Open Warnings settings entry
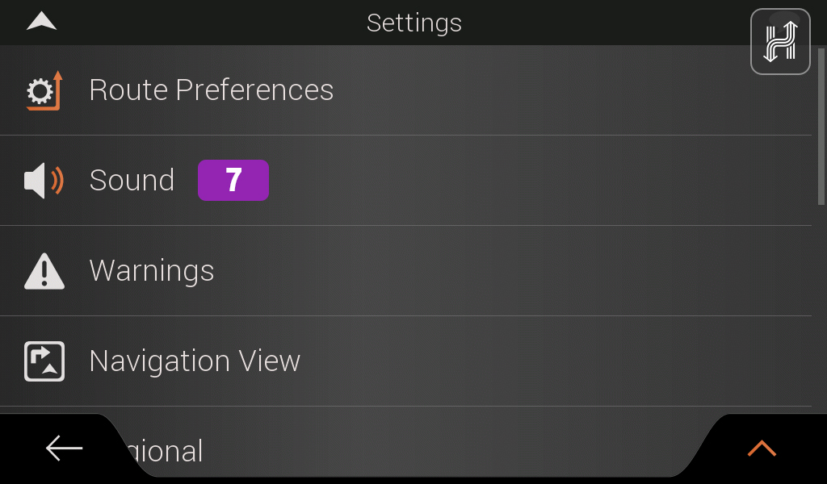 coord(405,271)
